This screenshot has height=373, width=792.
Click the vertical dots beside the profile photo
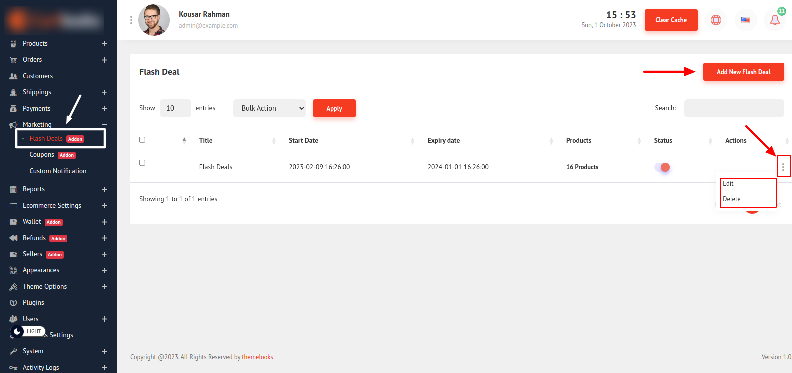click(x=131, y=20)
